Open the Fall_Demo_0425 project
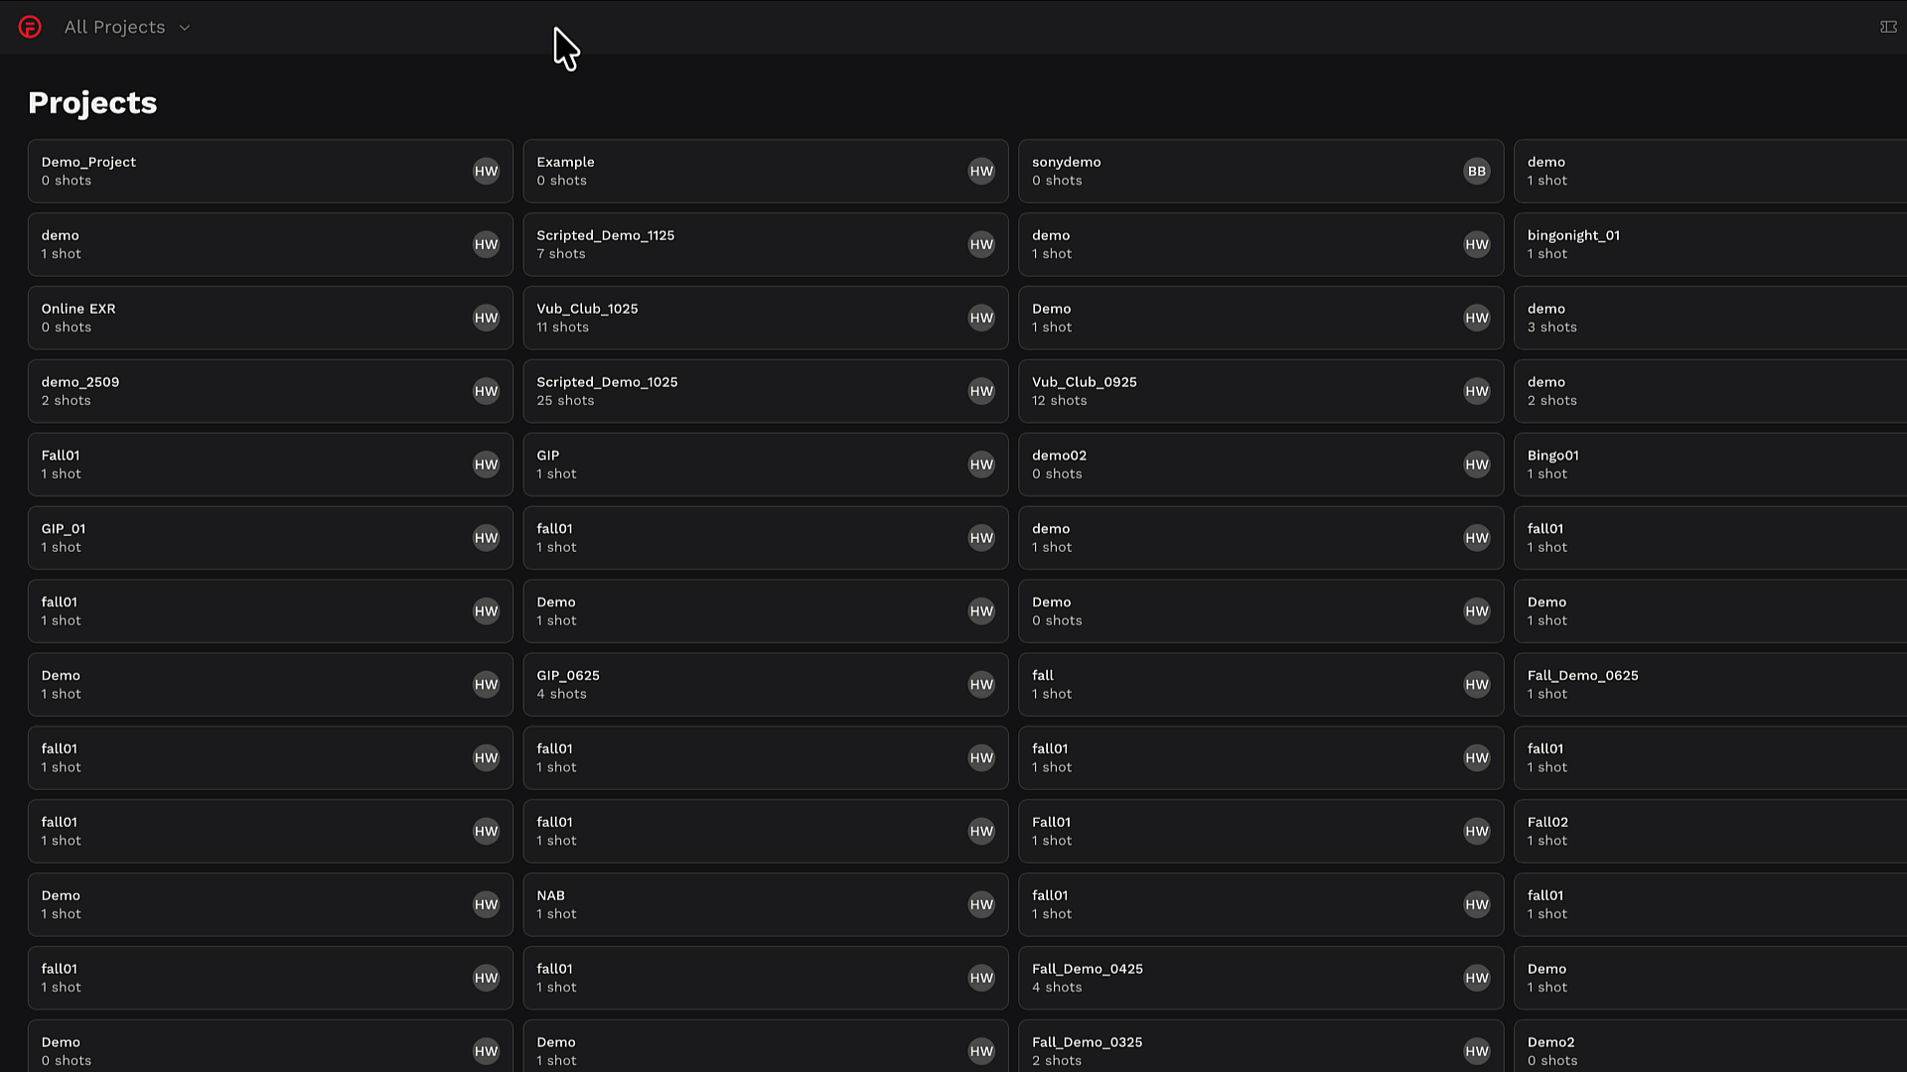 tap(1260, 978)
